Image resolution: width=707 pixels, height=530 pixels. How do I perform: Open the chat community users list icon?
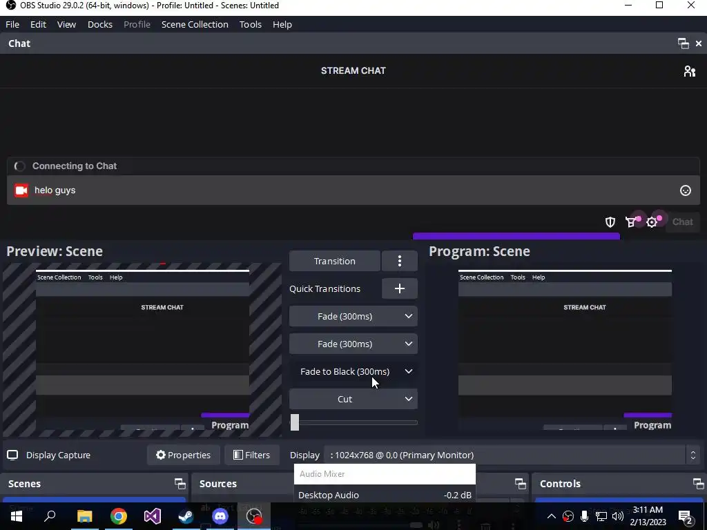tap(690, 71)
